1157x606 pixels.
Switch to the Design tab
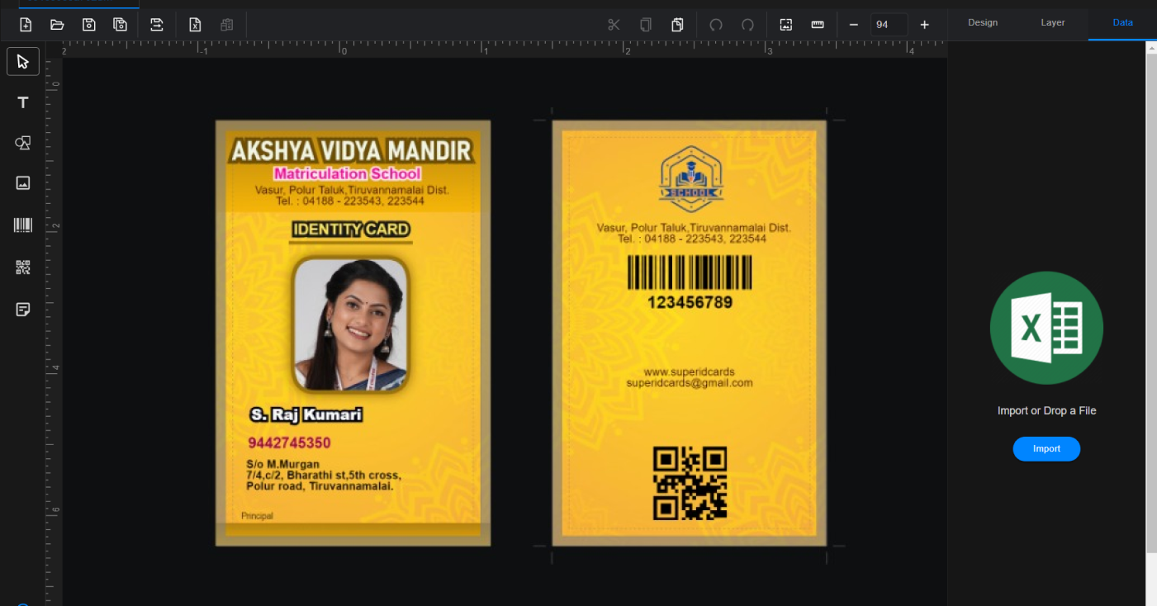point(983,22)
